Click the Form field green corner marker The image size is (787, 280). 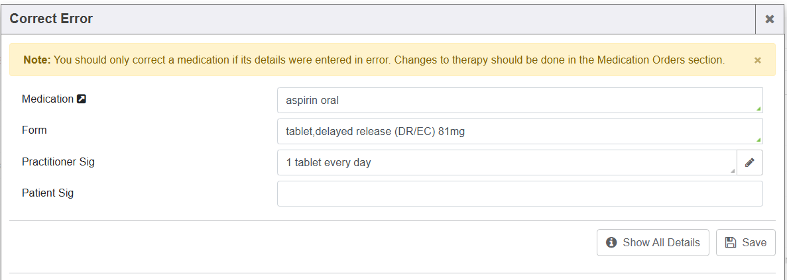[758, 140]
